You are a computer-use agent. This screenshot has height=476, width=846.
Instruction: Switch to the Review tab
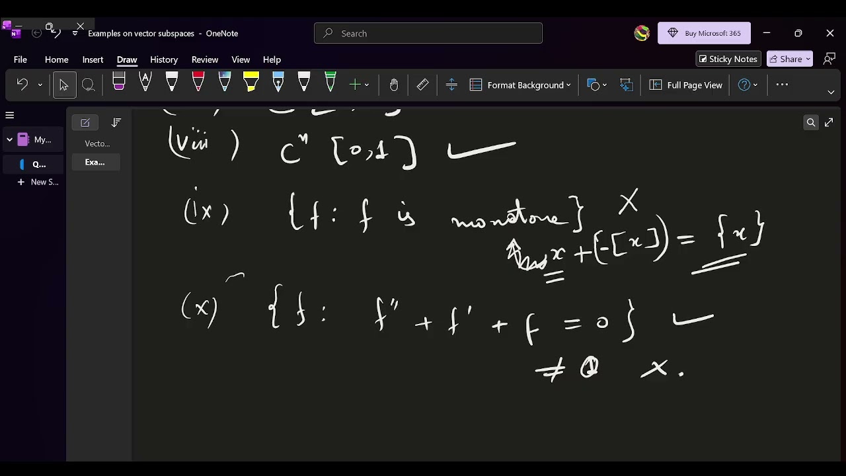(205, 59)
